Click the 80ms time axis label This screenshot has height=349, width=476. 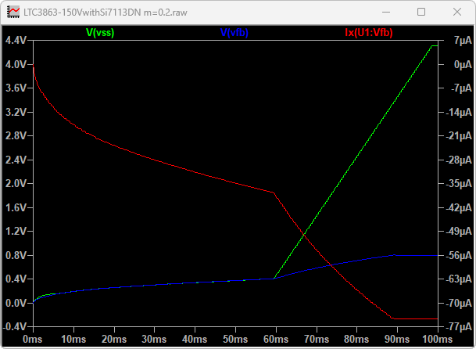click(356, 340)
